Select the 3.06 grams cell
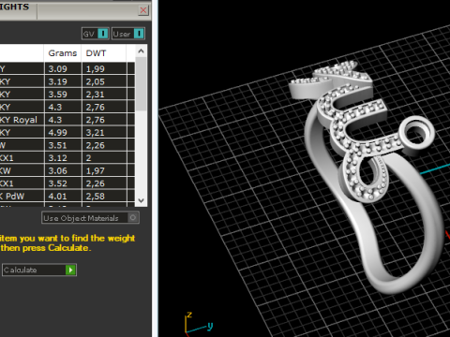This screenshot has width=450, height=337. [x=63, y=170]
